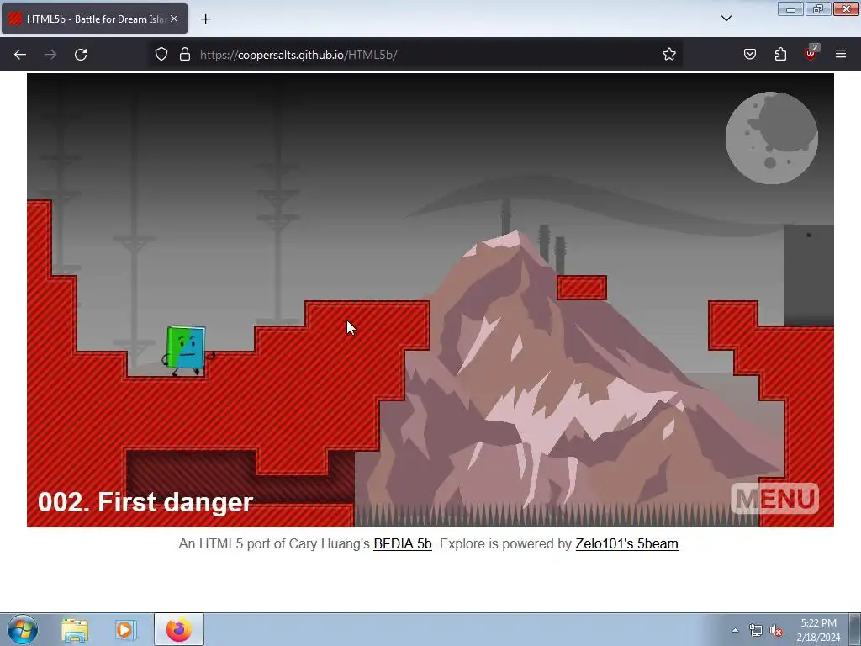Expand the list all tabs dropdown

coord(726,19)
